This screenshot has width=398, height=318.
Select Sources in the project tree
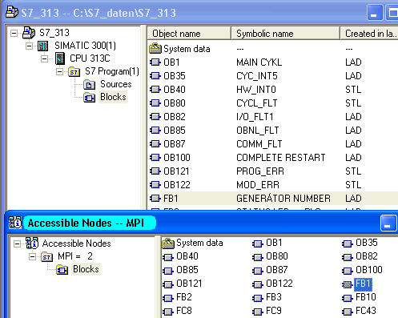click(x=116, y=84)
